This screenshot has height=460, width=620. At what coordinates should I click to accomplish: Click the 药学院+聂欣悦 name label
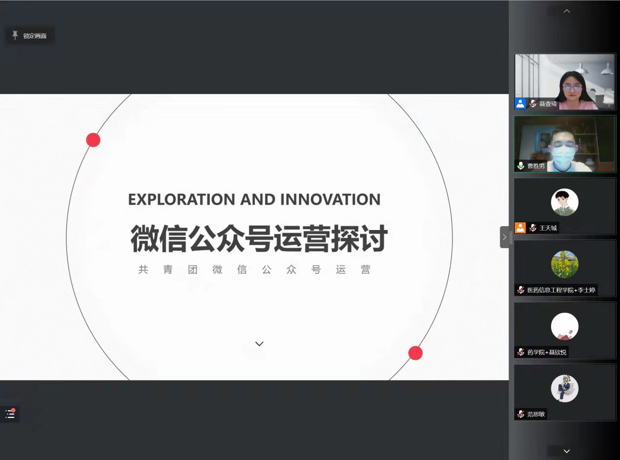click(x=547, y=352)
